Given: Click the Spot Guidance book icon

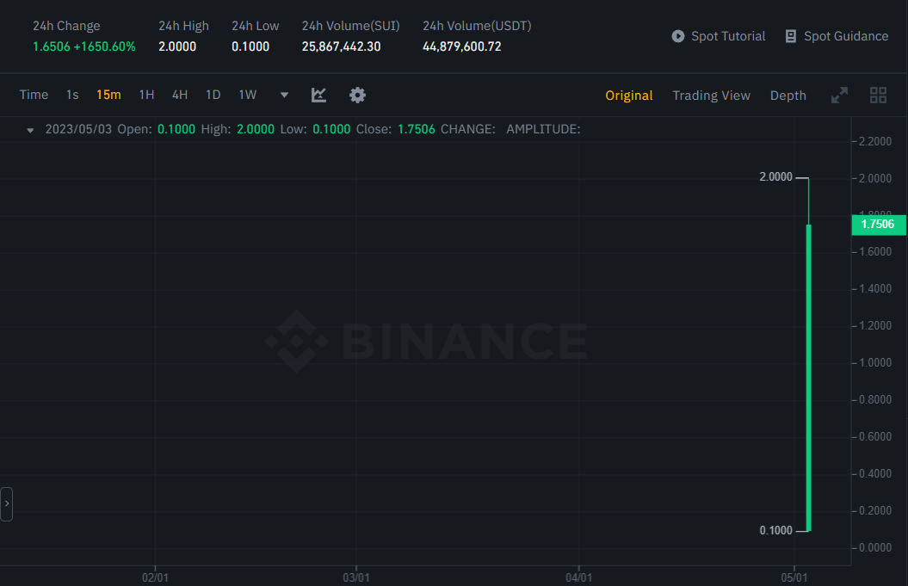Looking at the screenshot, I should tap(790, 36).
